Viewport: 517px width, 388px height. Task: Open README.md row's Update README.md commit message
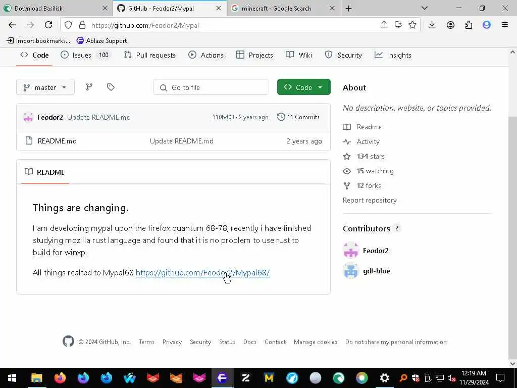[x=182, y=141]
